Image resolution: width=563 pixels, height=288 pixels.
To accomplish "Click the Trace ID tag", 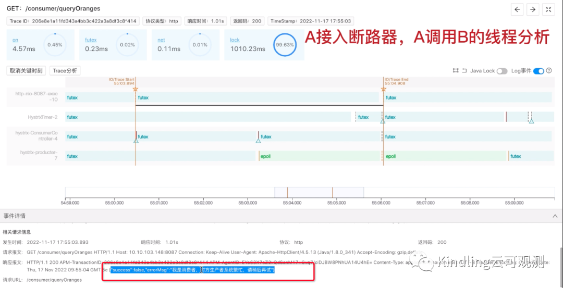I will click(74, 21).
